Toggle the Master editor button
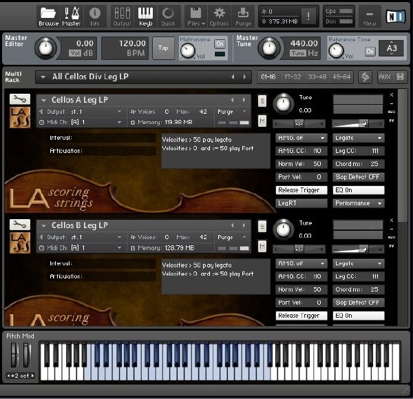The width and height of the screenshot is (413, 399). pos(72,17)
